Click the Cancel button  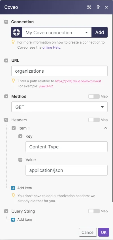click(x=88, y=232)
